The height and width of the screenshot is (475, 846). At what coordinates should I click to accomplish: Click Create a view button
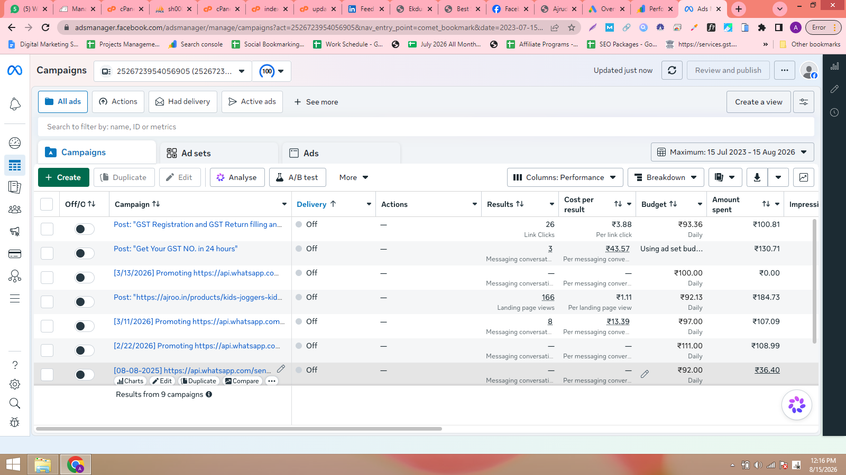click(759, 102)
